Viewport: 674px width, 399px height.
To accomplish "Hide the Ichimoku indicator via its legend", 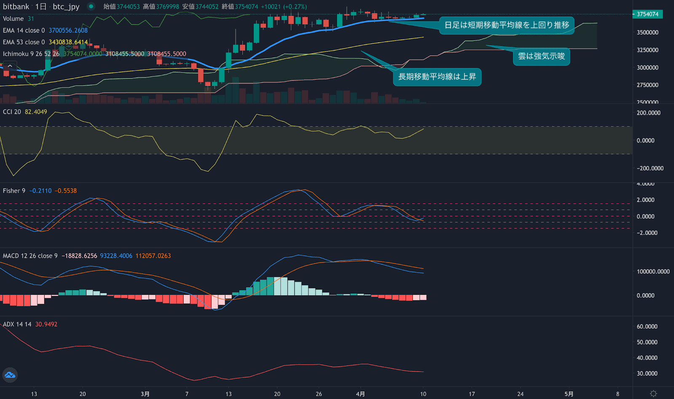I will [x=29, y=54].
